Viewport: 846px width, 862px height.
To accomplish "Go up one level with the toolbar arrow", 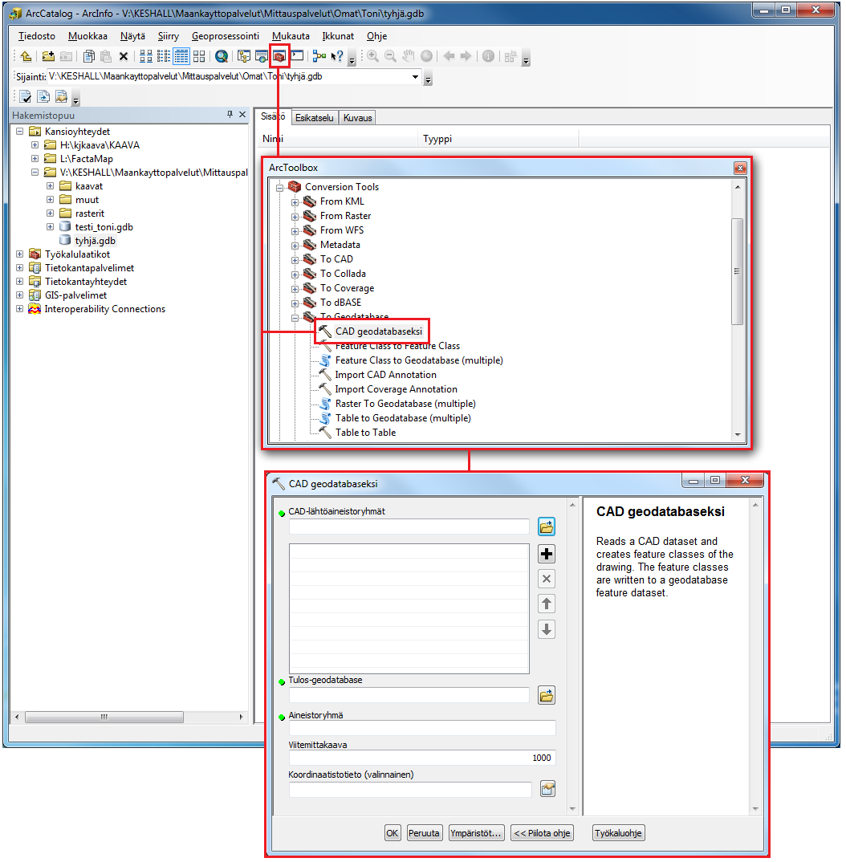I will click(x=26, y=56).
